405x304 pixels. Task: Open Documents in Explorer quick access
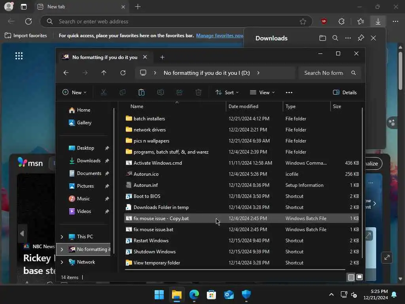click(89, 173)
